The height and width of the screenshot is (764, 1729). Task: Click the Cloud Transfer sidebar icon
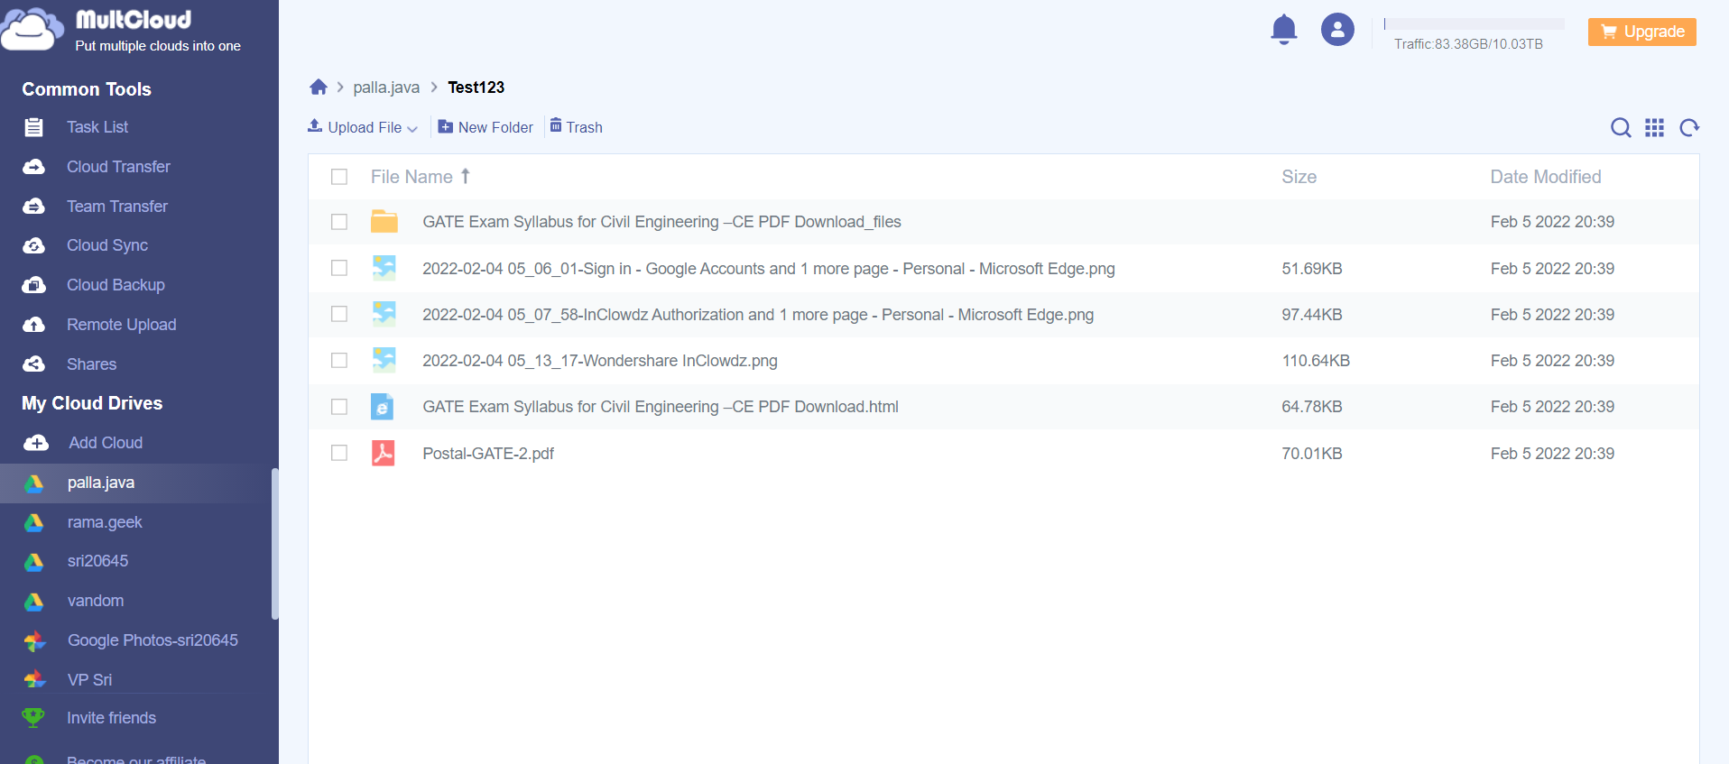33,167
